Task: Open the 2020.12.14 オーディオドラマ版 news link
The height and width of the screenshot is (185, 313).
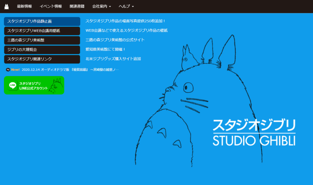Action: point(70,70)
